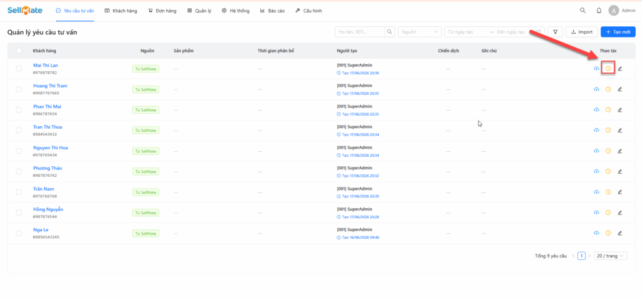Screen dimensions: 642x300
Task: Edit the Hoang Thi Tram request
Action: [619, 89]
